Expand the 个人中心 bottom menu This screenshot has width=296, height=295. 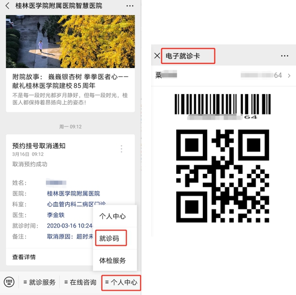pos(121,282)
